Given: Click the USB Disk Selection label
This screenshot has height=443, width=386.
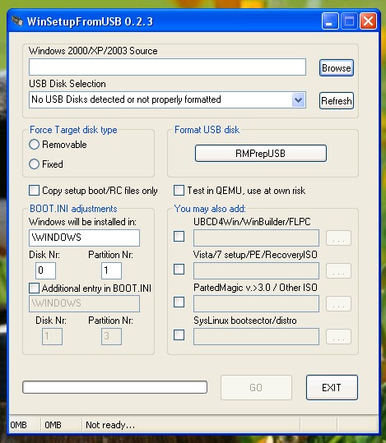Looking at the screenshot, I should point(67,84).
